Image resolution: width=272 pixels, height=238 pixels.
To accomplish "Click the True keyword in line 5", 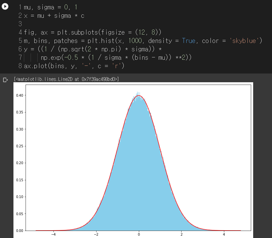I will (x=189, y=41).
